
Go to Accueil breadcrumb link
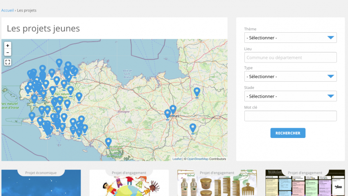click(7, 10)
